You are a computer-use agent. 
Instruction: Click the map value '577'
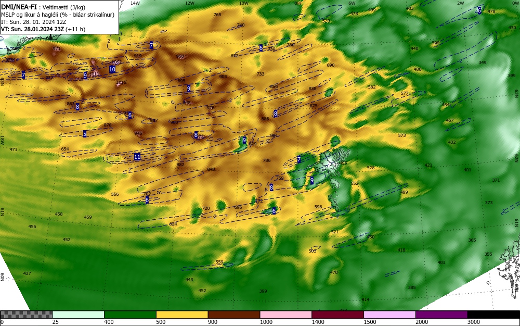pos(405,93)
